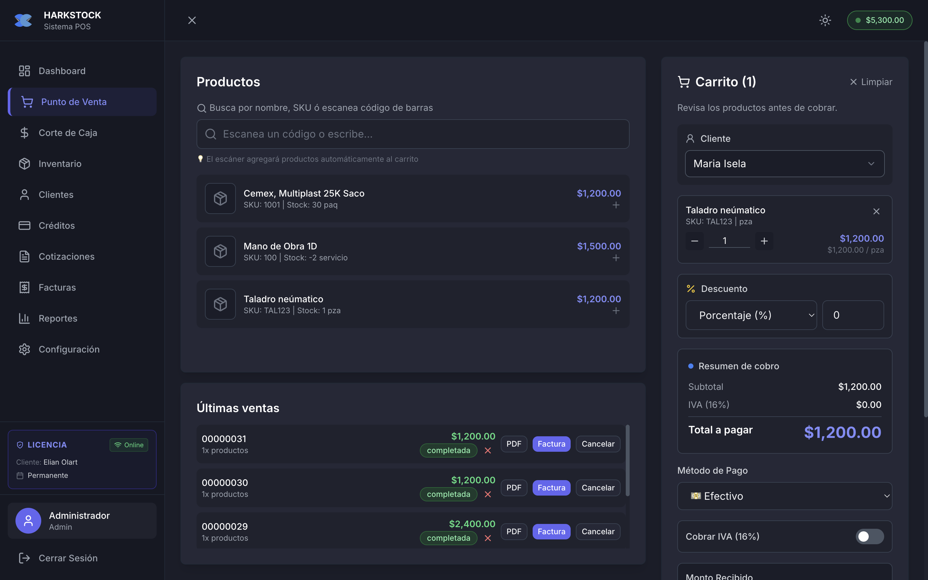928x580 pixels.
Task: Focus the product search input field
Action: pos(413,134)
